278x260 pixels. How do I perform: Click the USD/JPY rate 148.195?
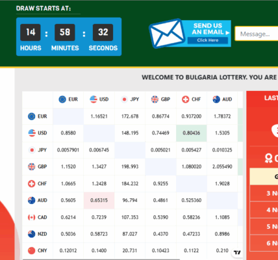(x=130, y=133)
